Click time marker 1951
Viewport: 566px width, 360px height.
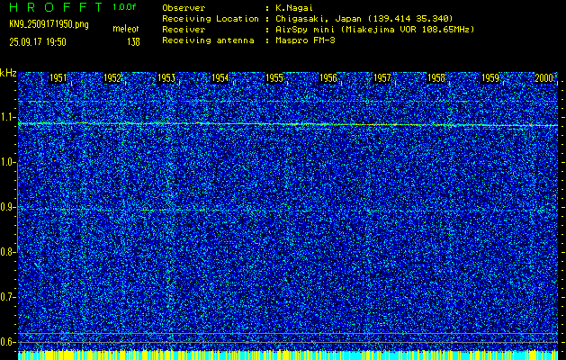58,78
